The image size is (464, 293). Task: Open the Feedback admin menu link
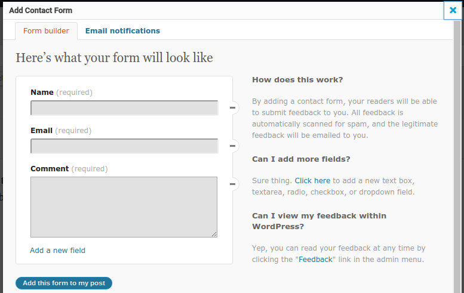tap(315, 260)
